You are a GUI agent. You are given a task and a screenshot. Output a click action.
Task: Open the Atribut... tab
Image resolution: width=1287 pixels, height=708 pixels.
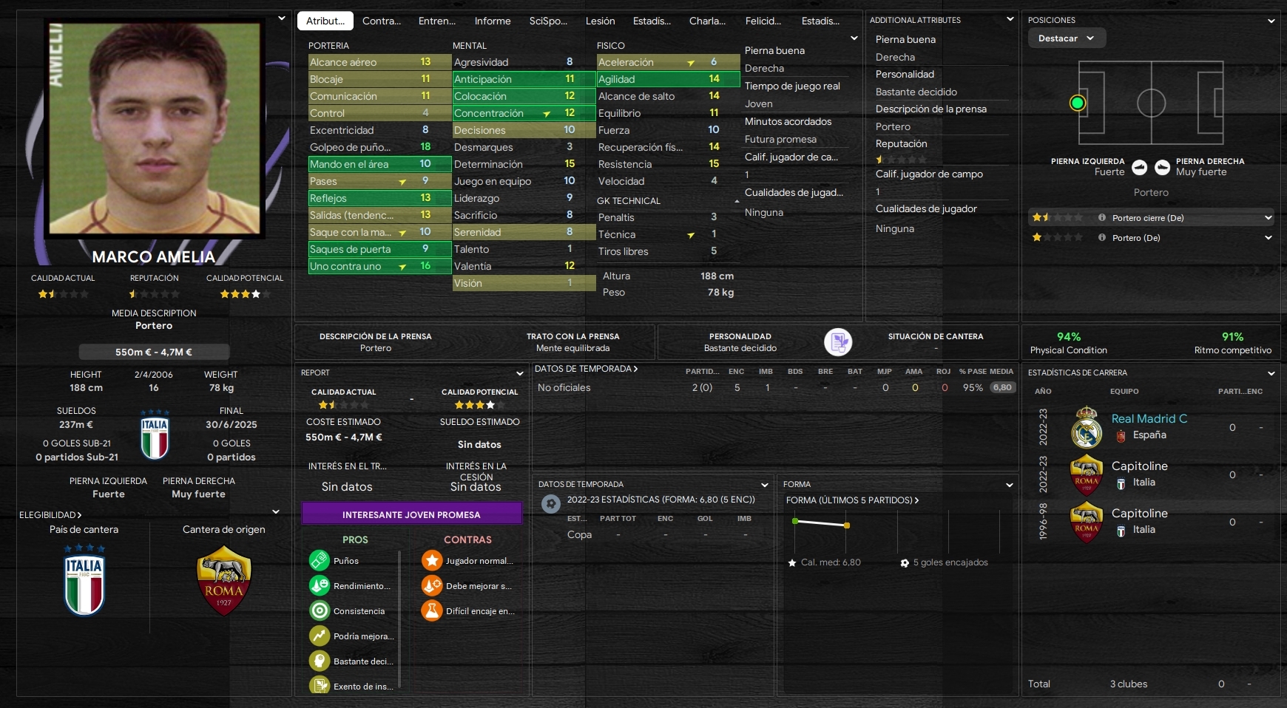click(325, 21)
